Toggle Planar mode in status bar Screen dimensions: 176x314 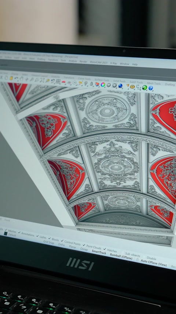73,247
